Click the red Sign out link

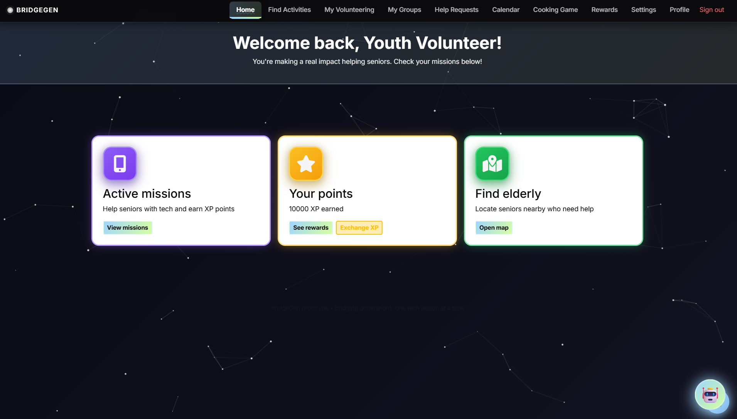[x=712, y=10]
